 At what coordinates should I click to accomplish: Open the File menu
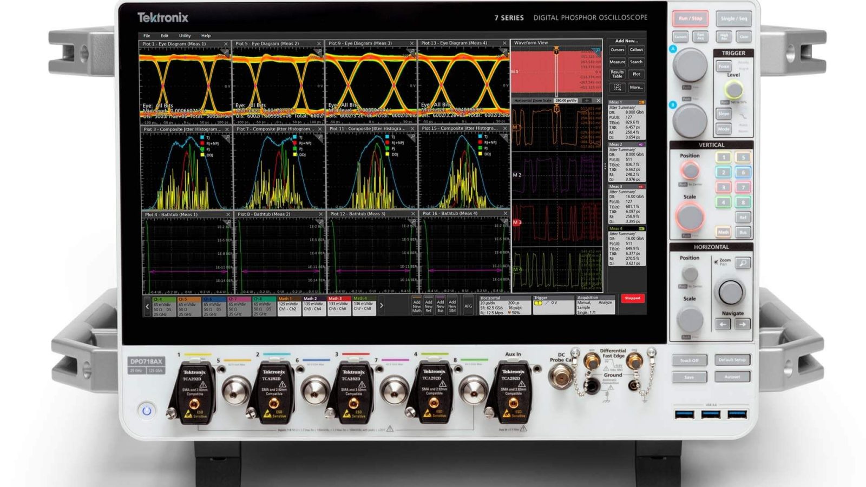pos(147,36)
